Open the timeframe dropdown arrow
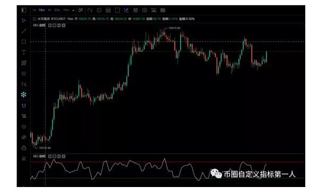The width and height of the screenshot is (318, 196). pos(73,10)
